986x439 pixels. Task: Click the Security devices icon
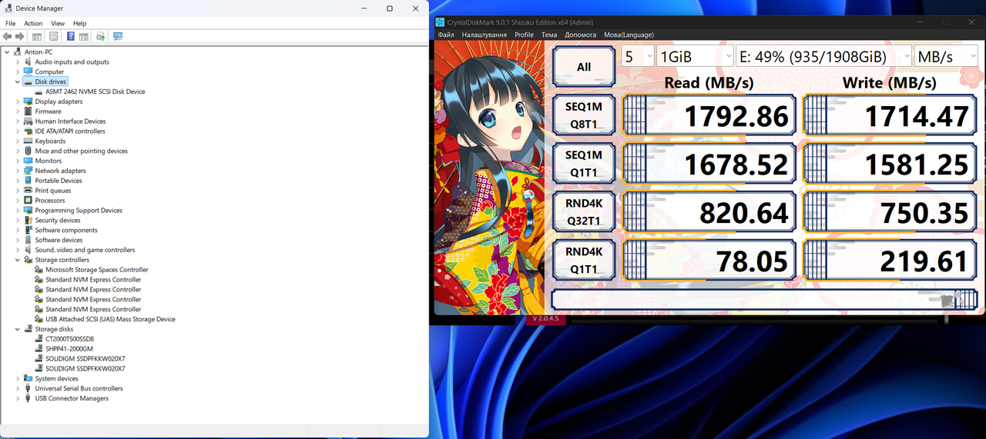coord(29,221)
